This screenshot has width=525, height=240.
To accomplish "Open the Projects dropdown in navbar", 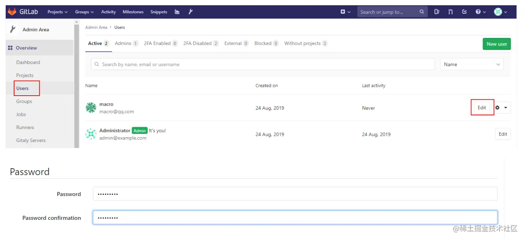I will 58,12.
